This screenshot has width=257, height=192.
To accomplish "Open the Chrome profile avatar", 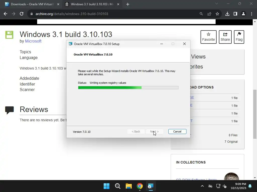I will 243,14.
